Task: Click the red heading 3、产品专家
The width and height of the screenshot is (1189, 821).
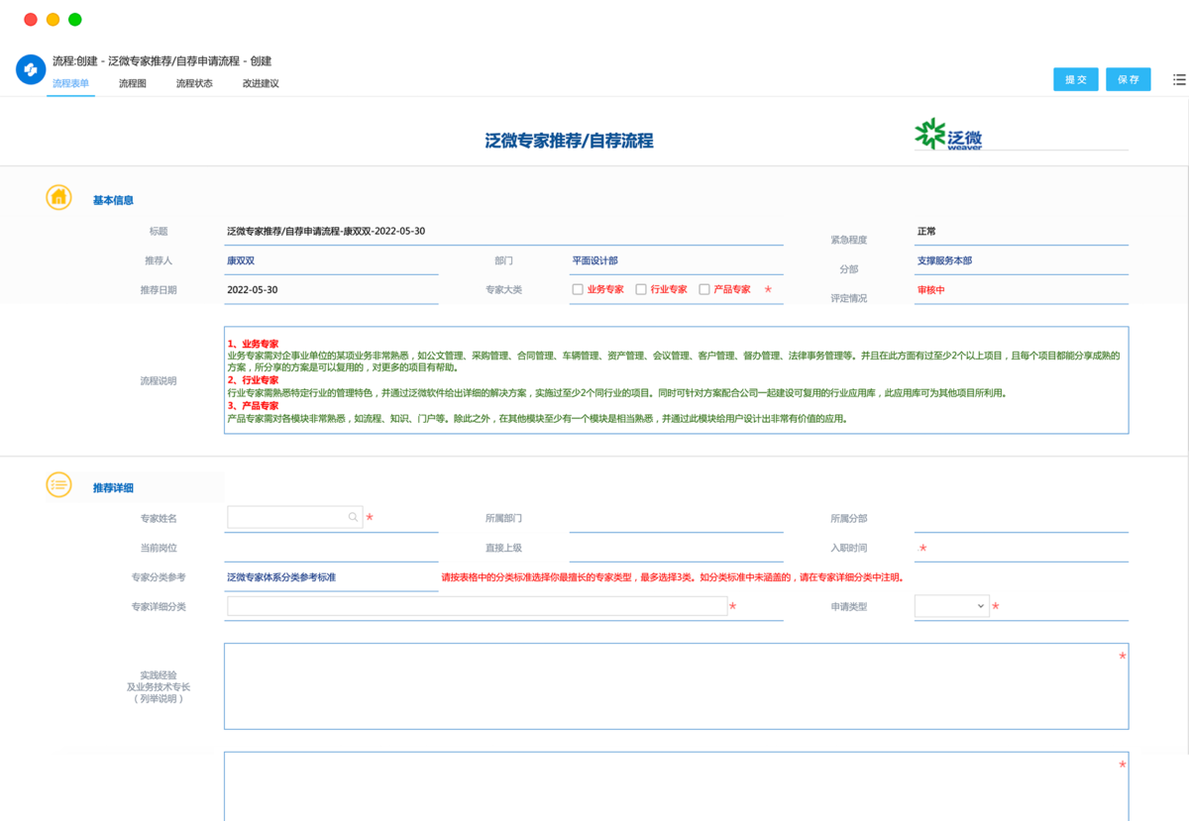Action: [253, 406]
